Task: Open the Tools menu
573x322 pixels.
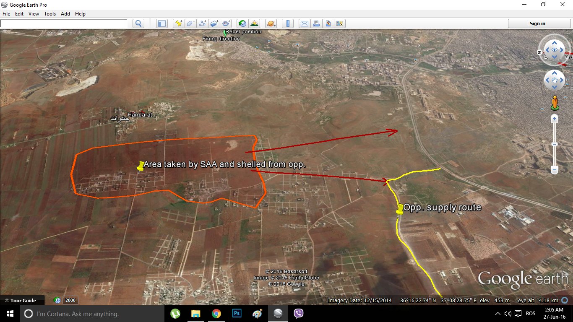Action: click(50, 14)
